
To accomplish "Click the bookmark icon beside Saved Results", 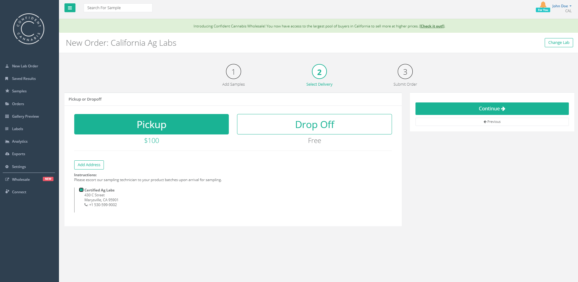I will (7, 79).
